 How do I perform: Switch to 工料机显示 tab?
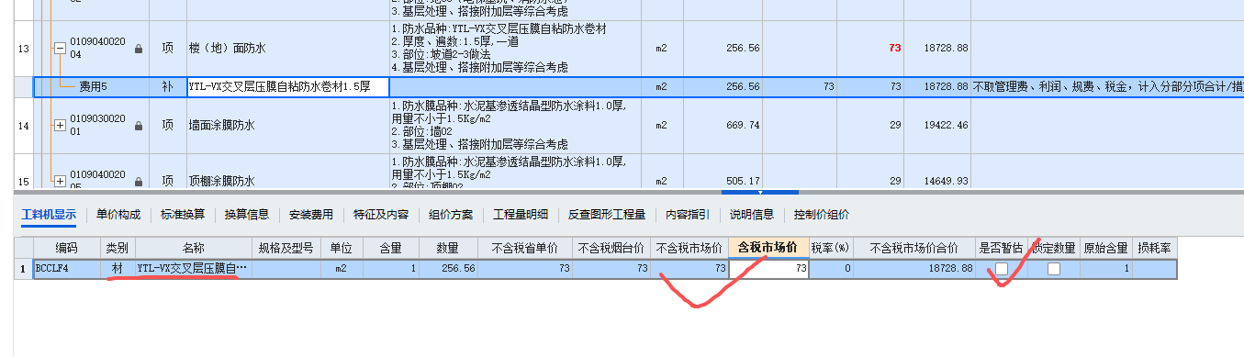tap(49, 215)
